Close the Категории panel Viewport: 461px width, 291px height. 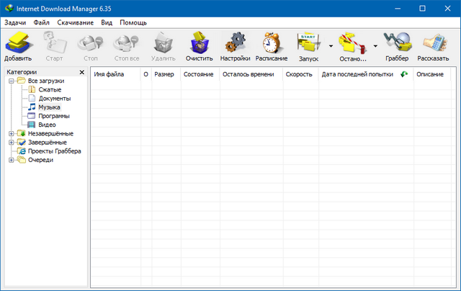81,72
